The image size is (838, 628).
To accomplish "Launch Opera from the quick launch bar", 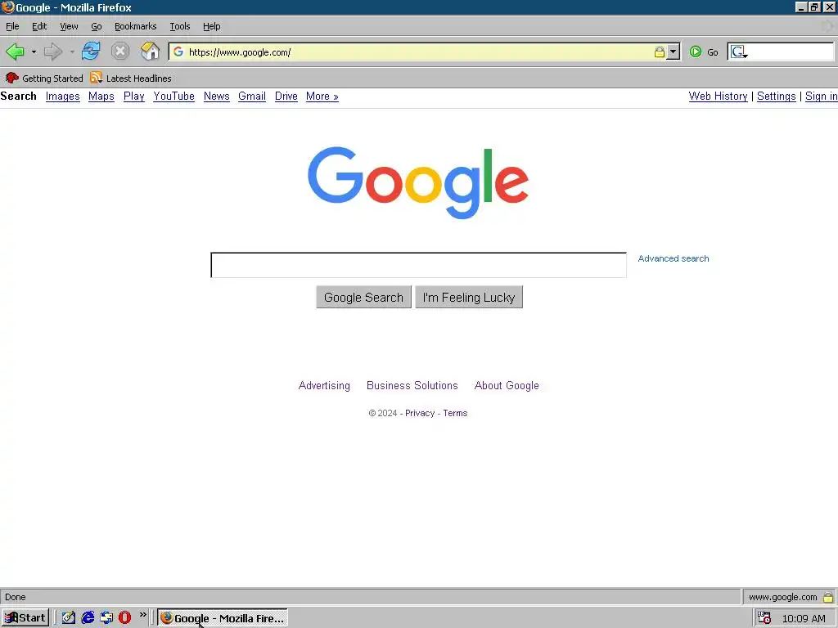I will (x=124, y=618).
